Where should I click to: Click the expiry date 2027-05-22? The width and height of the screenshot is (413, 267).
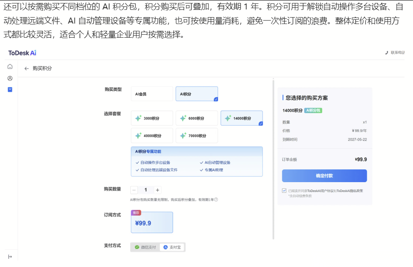pyautogui.click(x=357, y=139)
